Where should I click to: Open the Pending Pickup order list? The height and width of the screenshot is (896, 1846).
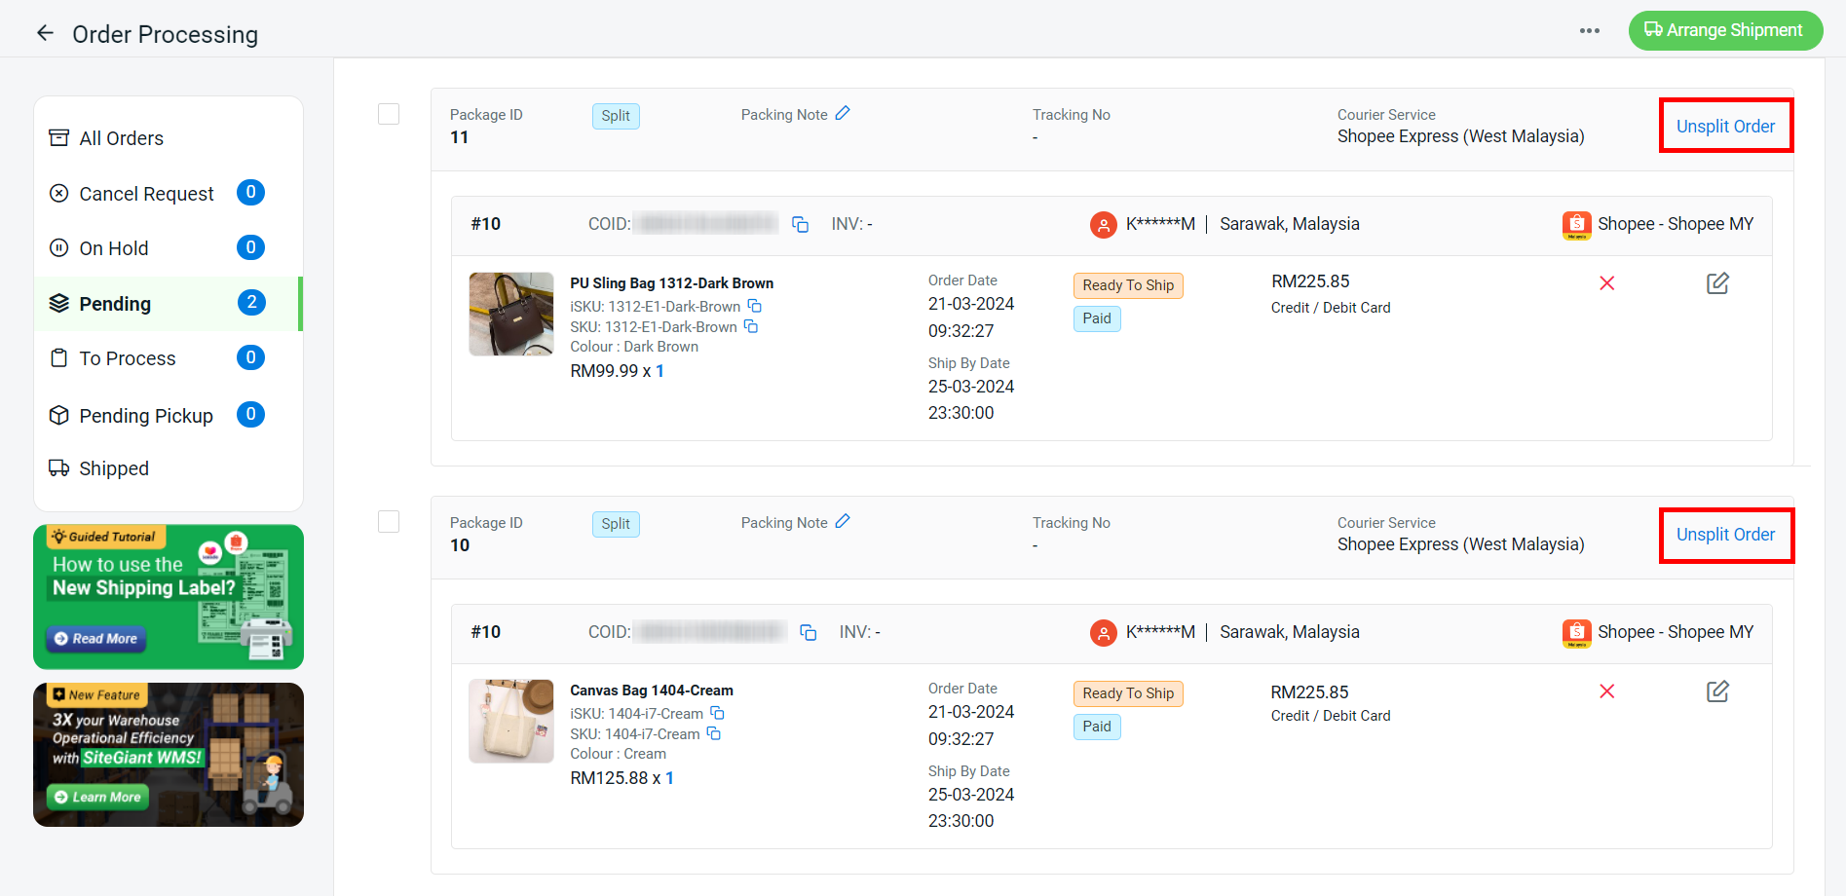tap(145, 416)
